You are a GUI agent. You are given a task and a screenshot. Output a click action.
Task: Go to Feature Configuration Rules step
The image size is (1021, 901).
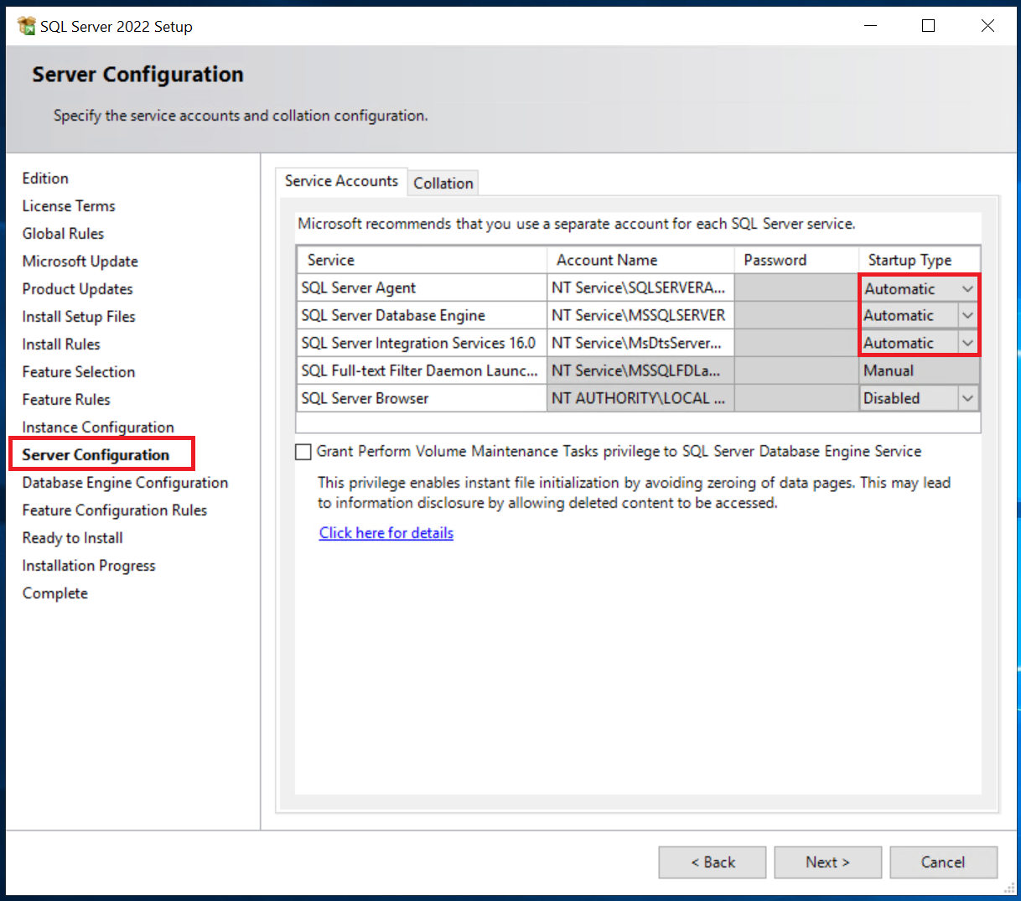(114, 510)
